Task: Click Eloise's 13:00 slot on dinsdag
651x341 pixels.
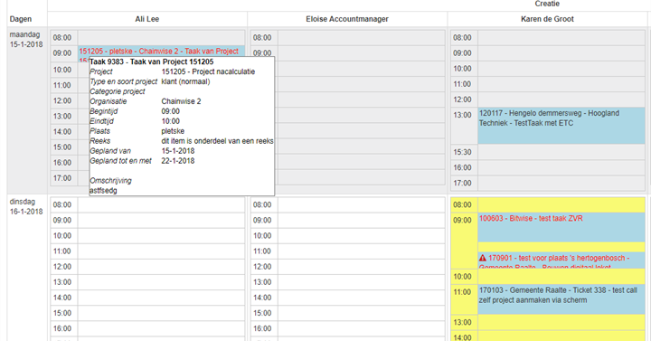Action: (x=361, y=282)
